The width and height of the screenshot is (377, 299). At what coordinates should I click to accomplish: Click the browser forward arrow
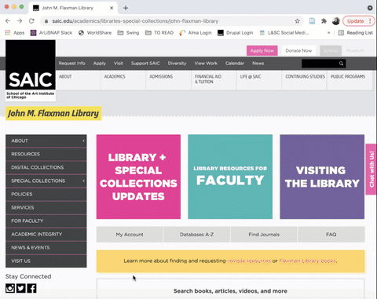(x=20, y=21)
